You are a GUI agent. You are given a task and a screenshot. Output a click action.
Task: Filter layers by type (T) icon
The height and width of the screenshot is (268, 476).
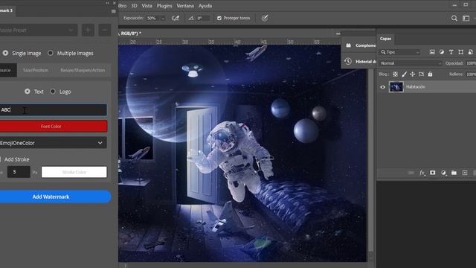451,52
